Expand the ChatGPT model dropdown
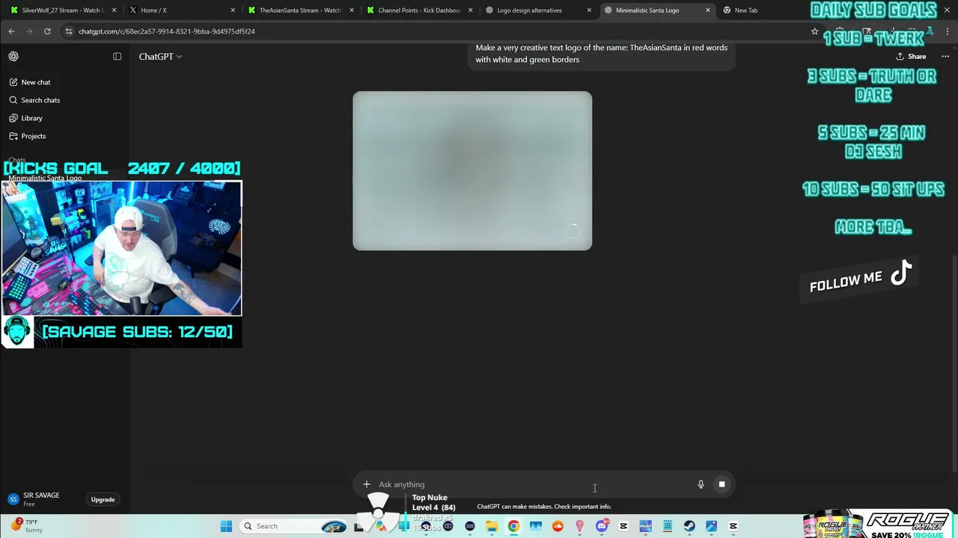This screenshot has width=958, height=538. (x=160, y=56)
